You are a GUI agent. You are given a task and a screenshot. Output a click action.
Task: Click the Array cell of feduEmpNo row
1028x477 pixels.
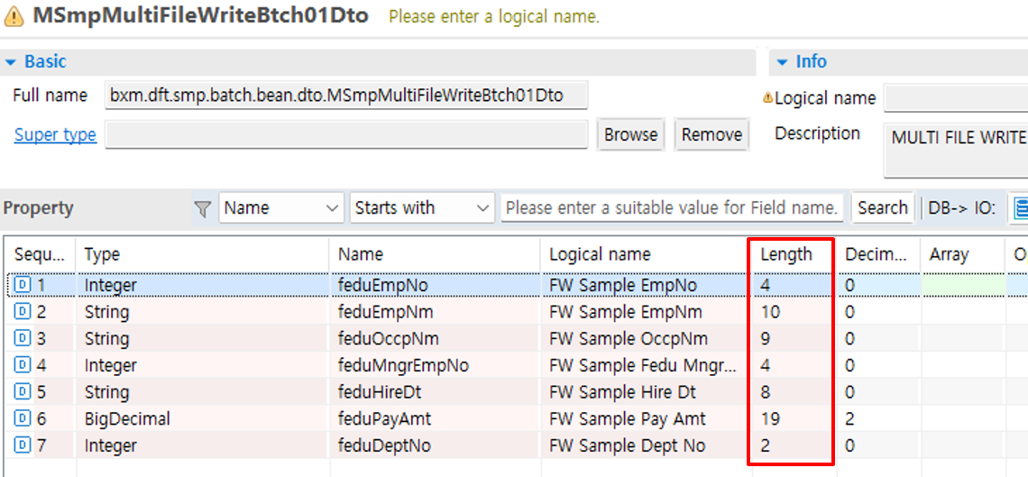(x=964, y=286)
